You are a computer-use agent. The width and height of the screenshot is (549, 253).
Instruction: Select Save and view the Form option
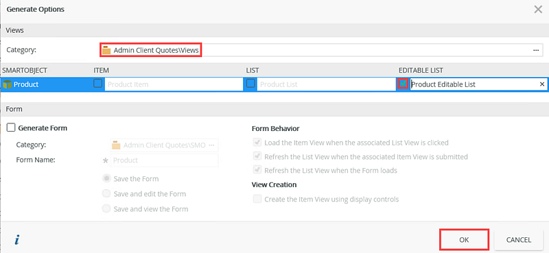pyautogui.click(x=106, y=209)
